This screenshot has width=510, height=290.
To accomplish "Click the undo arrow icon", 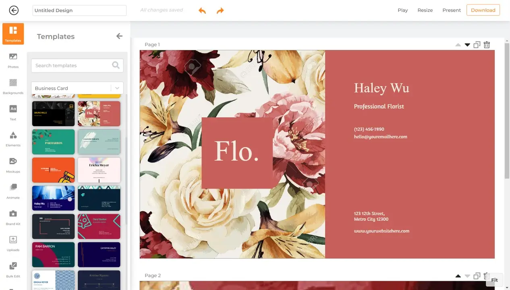I will (202, 10).
